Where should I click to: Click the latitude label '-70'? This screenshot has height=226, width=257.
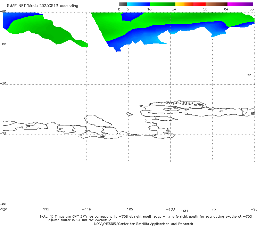[3, 83]
